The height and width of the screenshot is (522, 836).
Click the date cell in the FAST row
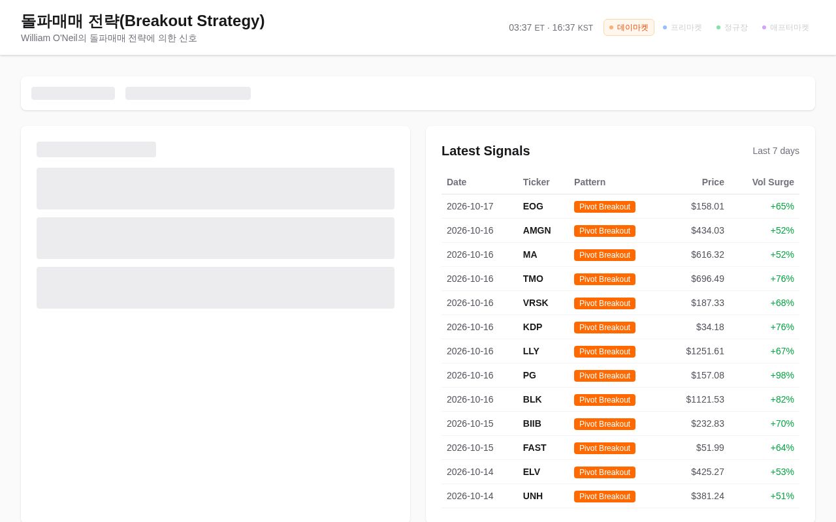[470, 448]
